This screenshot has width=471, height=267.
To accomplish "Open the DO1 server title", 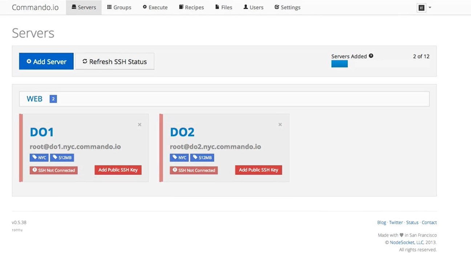I will coord(42,132).
